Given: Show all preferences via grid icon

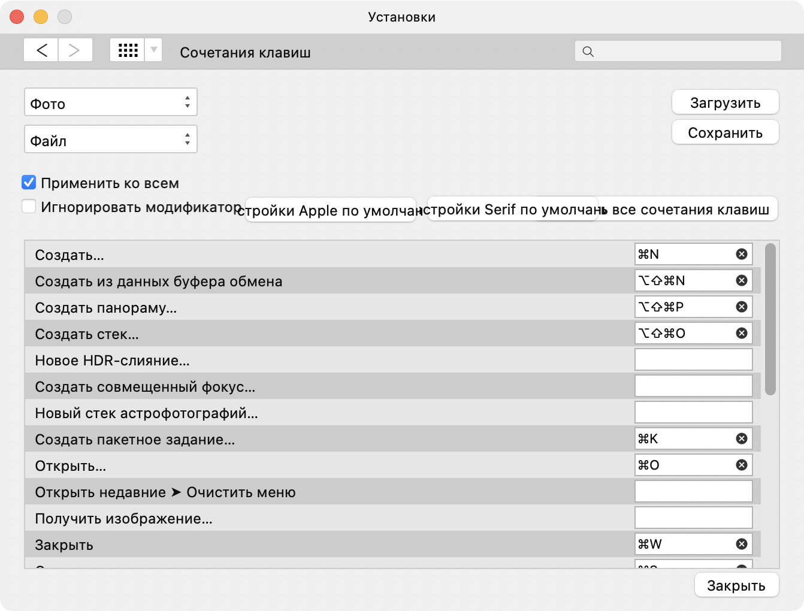Looking at the screenshot, I should pyautogui.click(x=128, y=50).
